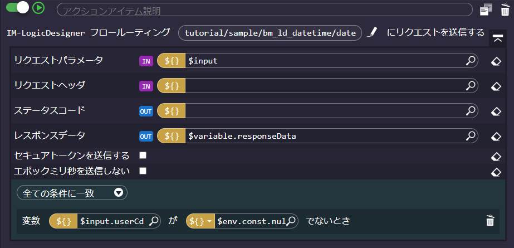The image size is (514, 248).
Task: Toggle the action item enable switch
Action: (x=18, y=8)
